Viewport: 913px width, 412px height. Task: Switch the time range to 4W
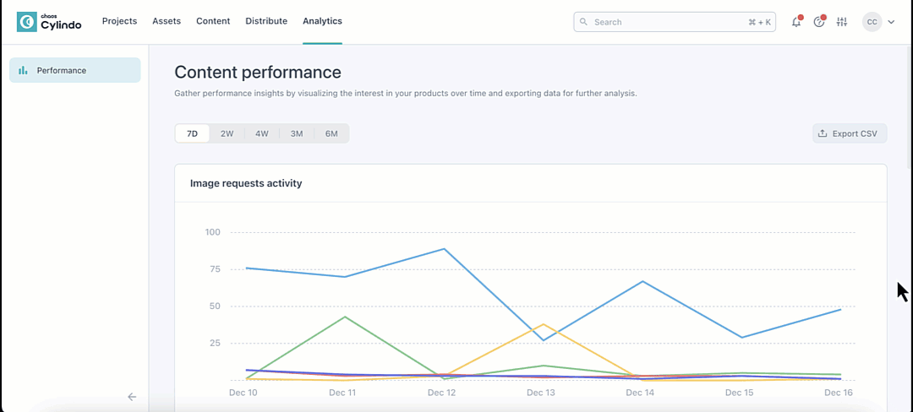click(x=262, y=133)
